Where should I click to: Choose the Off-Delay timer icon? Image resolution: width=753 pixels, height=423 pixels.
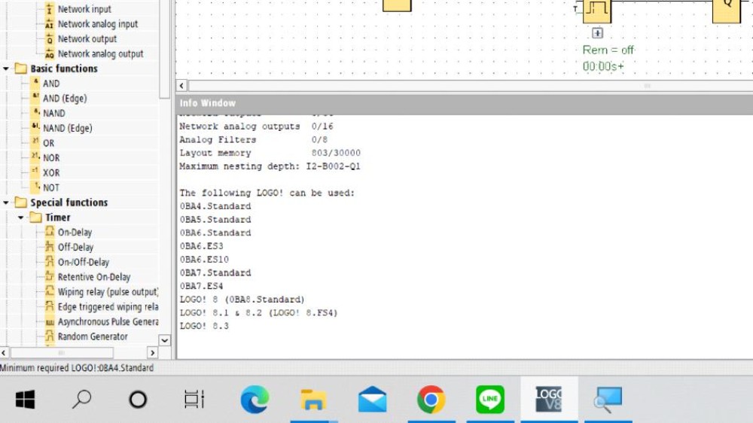click(x=50, y=247)
